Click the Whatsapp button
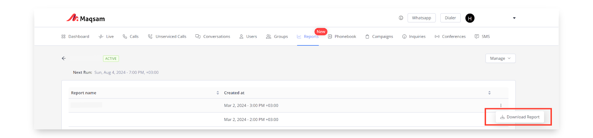Screen dimensions: 593x138 pyautogui.click(x=421, y=18)
